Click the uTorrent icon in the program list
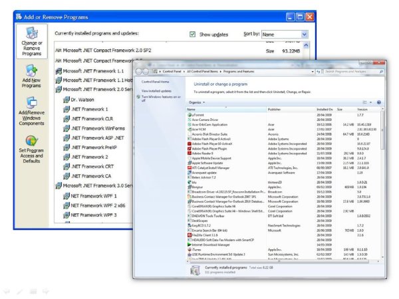 [190, 114]
